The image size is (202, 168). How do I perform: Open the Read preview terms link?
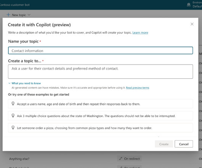pos(138,88)
